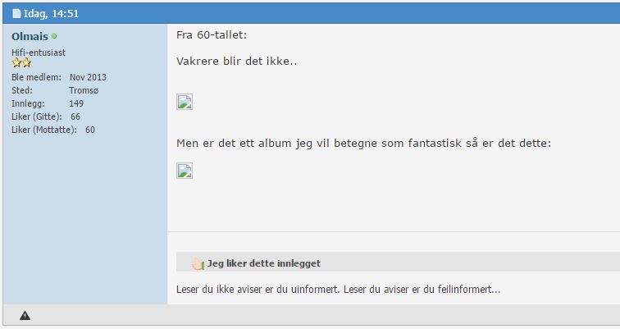Screen dimensions: 620x329
Task: Click the sentence Vakrere blir det ikke..
Action: (x=236, y=62)
